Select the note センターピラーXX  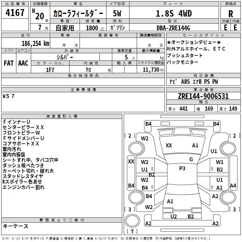23,127
